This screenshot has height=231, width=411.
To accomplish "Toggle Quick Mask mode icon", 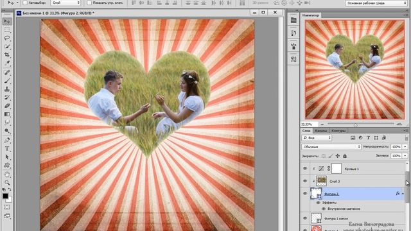I will pos(7,207).
